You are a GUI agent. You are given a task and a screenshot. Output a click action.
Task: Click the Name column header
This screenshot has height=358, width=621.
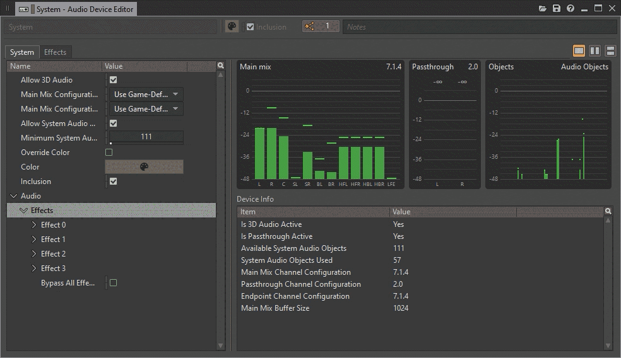(54, 66)
